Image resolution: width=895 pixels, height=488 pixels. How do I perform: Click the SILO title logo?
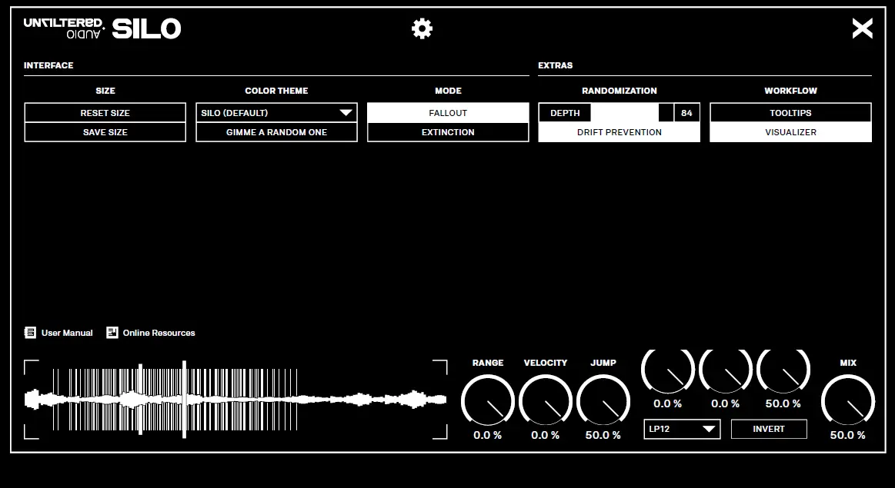pos(147,28)
